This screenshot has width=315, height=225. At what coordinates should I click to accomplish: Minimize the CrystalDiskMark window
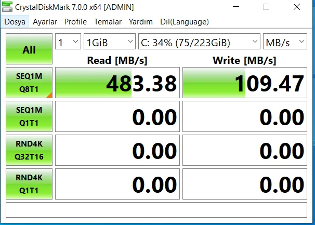pos(236,7)
